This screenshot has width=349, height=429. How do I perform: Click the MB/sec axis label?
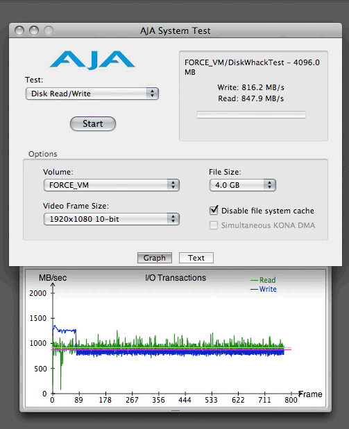tap(53, 278)
